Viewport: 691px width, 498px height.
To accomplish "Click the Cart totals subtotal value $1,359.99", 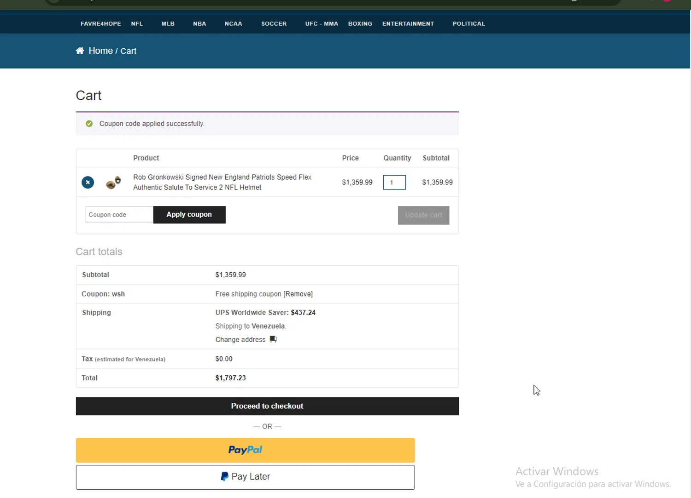I will tap(231, 275).
